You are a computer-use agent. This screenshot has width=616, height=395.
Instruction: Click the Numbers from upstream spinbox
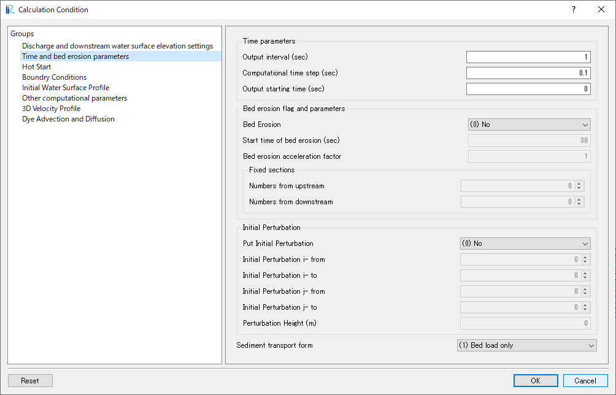[523, 186]
